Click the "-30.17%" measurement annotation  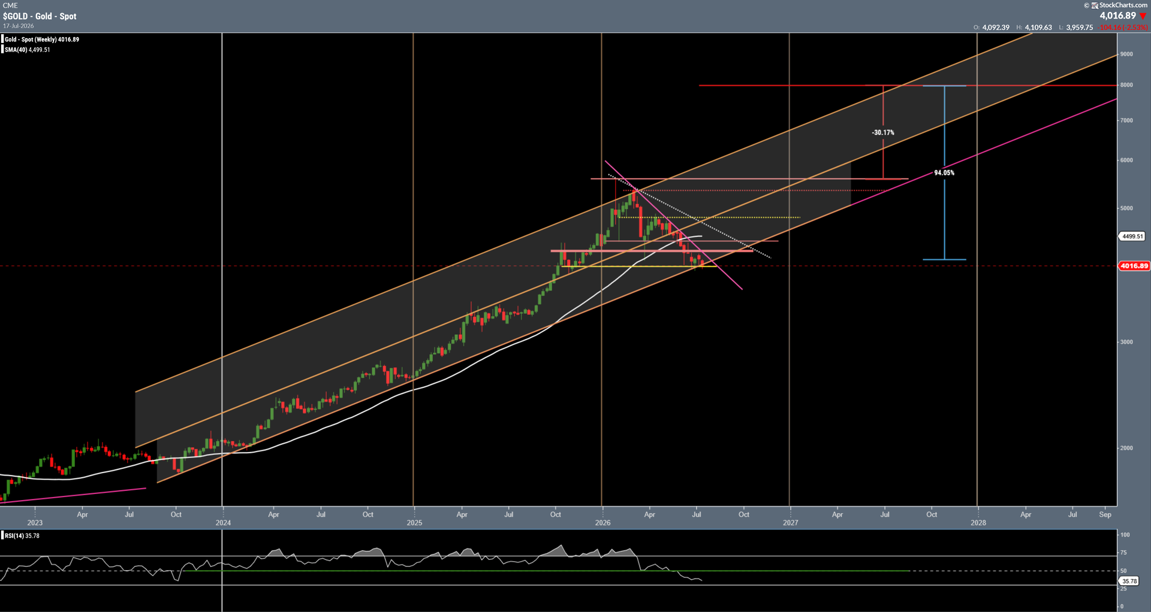883,132
